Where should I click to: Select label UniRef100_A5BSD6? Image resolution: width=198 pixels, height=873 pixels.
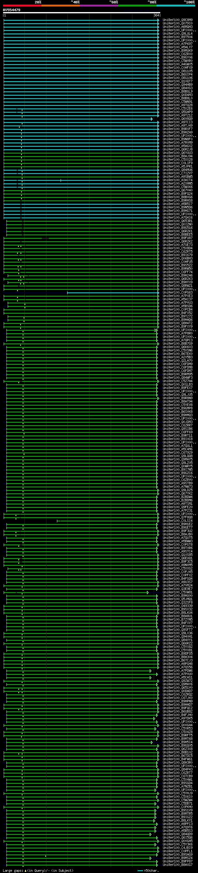(178, 306)
